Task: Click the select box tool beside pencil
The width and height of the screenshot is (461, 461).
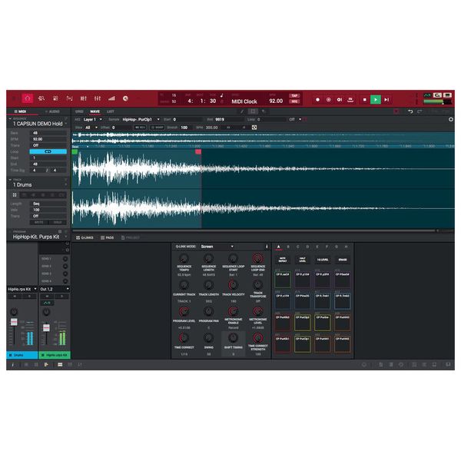Action: tap(253, 111)
